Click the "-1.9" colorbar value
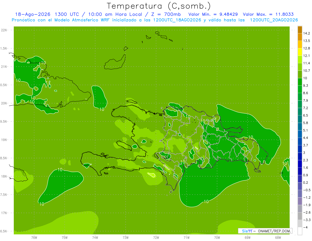 (x=307, y=205)
